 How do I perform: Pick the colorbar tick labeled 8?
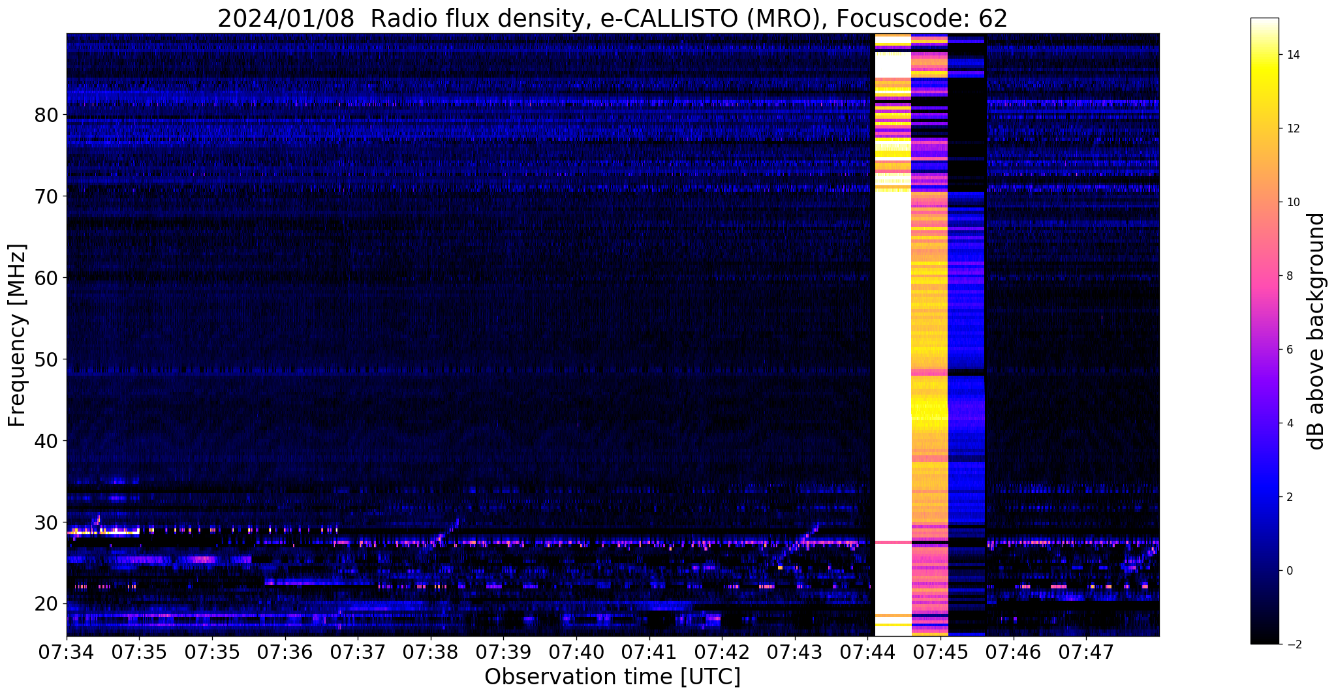tap(1290, 276)
